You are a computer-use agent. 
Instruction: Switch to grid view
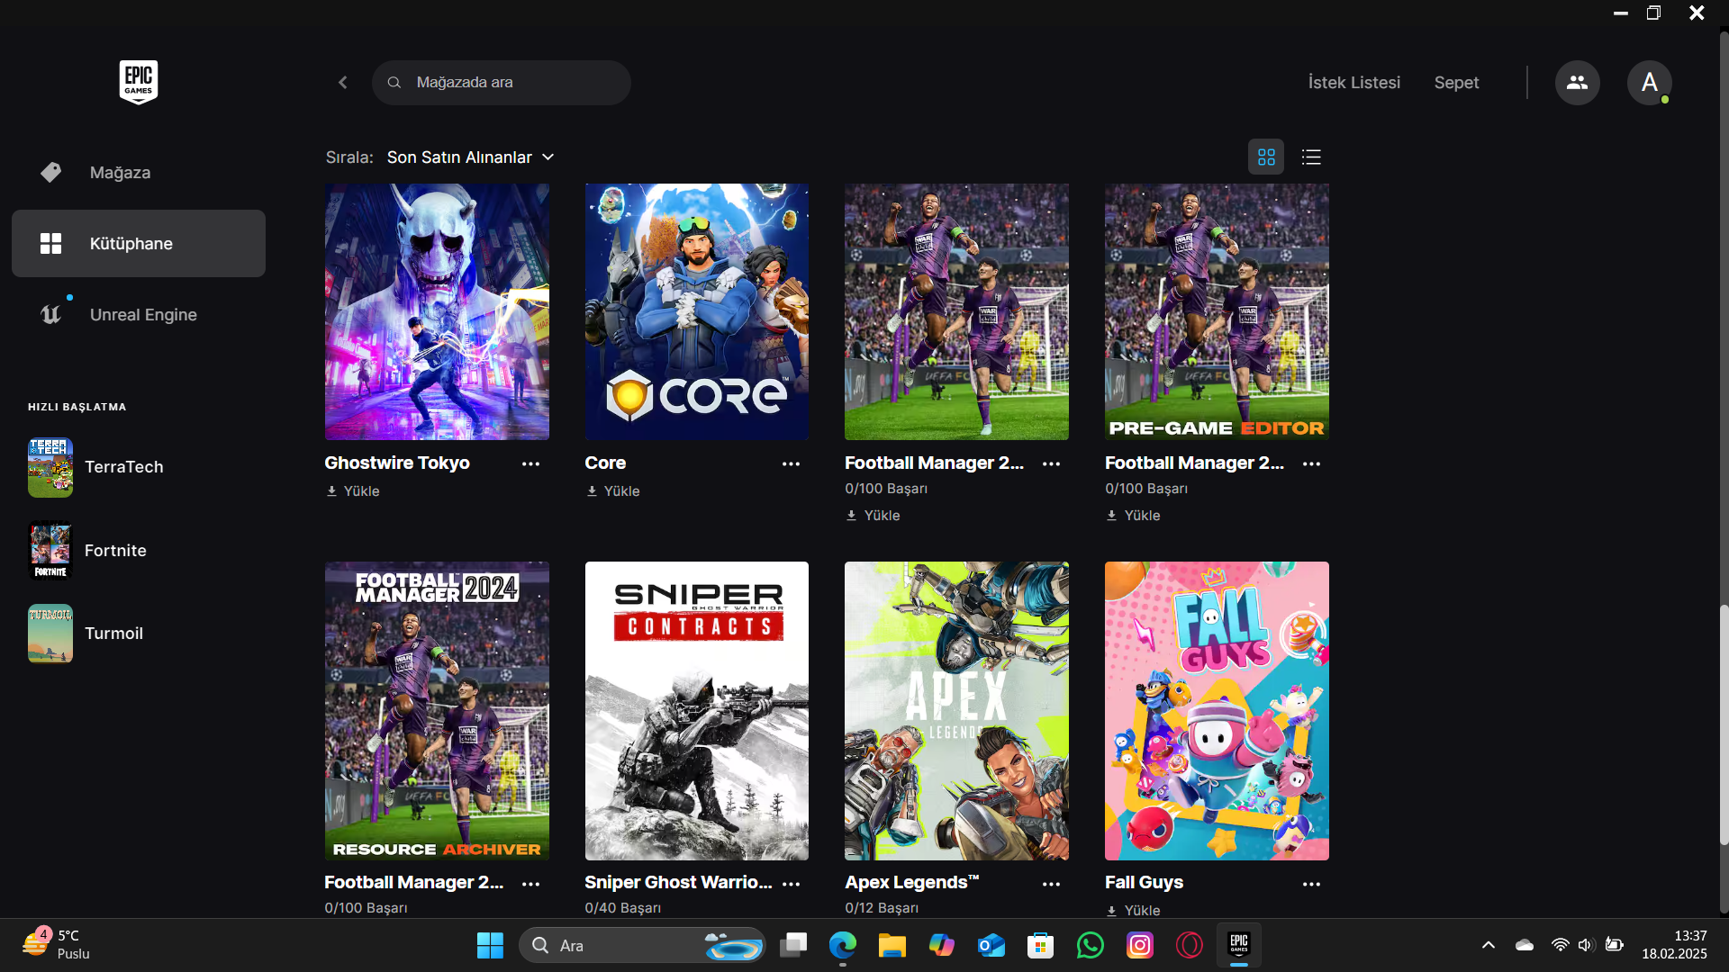1266,157
